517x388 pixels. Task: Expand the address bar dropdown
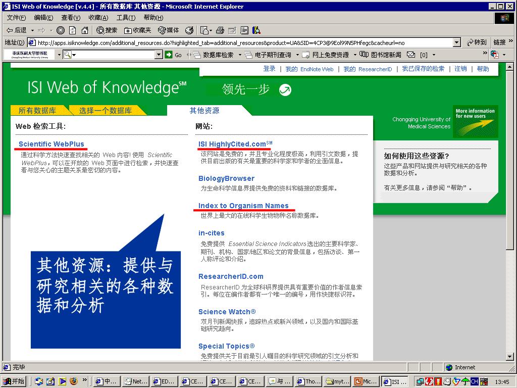point(456,42)
